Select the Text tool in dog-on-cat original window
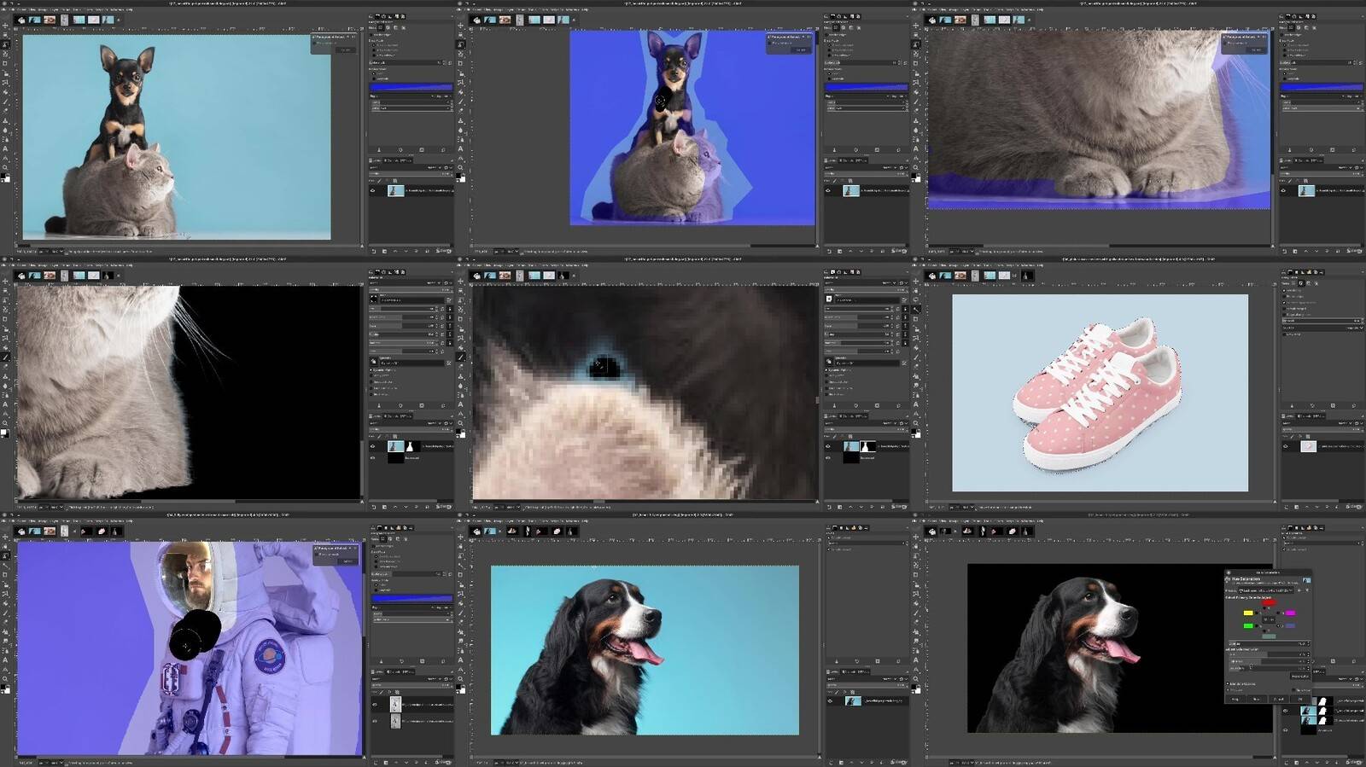The height and width of the screenshot is (767, 1366). [5, 148]
